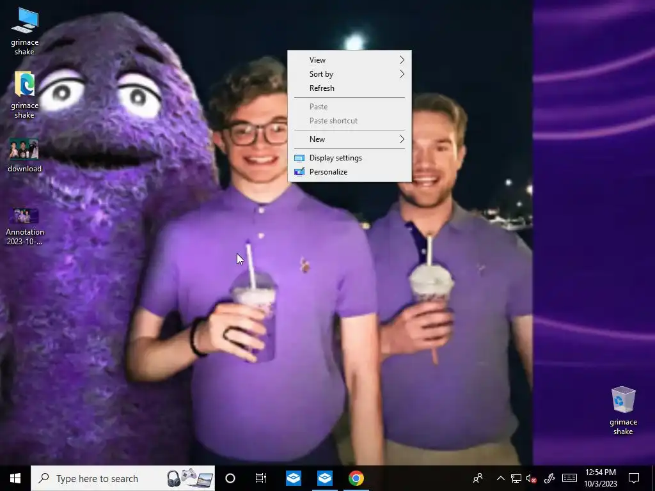Open the View submenu in context menu
Image resolution: width=655 pixels, height=491 pixels.
tap(350, 60)
